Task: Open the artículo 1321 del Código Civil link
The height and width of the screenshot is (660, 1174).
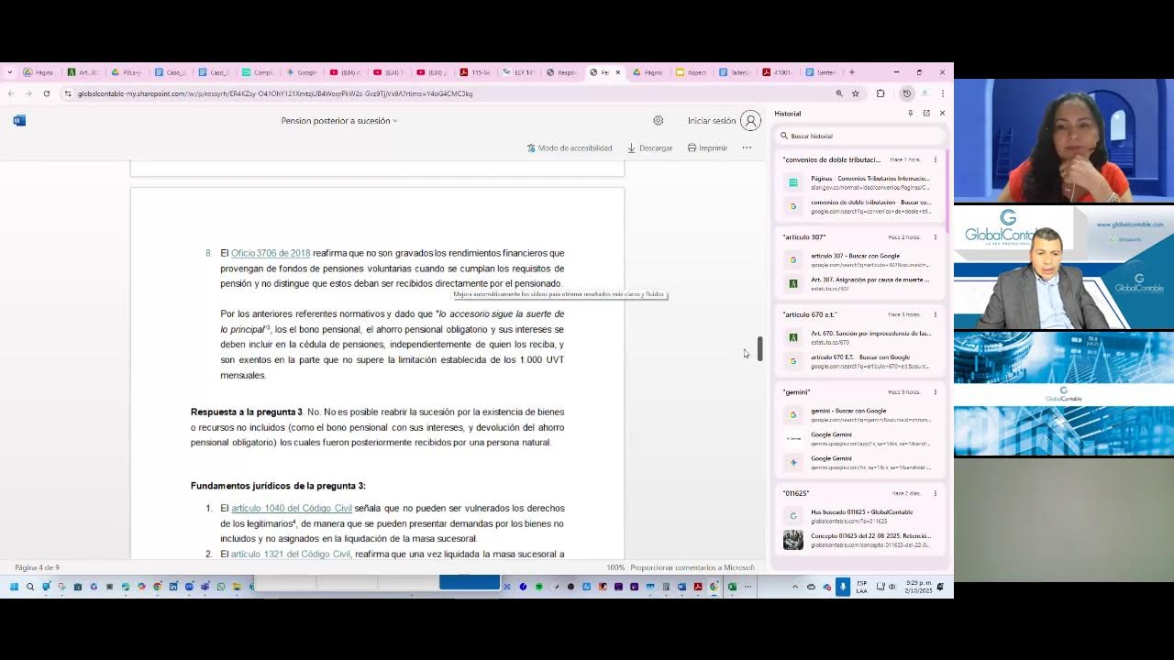Action: pyautogui.click(x=291, y=554)
